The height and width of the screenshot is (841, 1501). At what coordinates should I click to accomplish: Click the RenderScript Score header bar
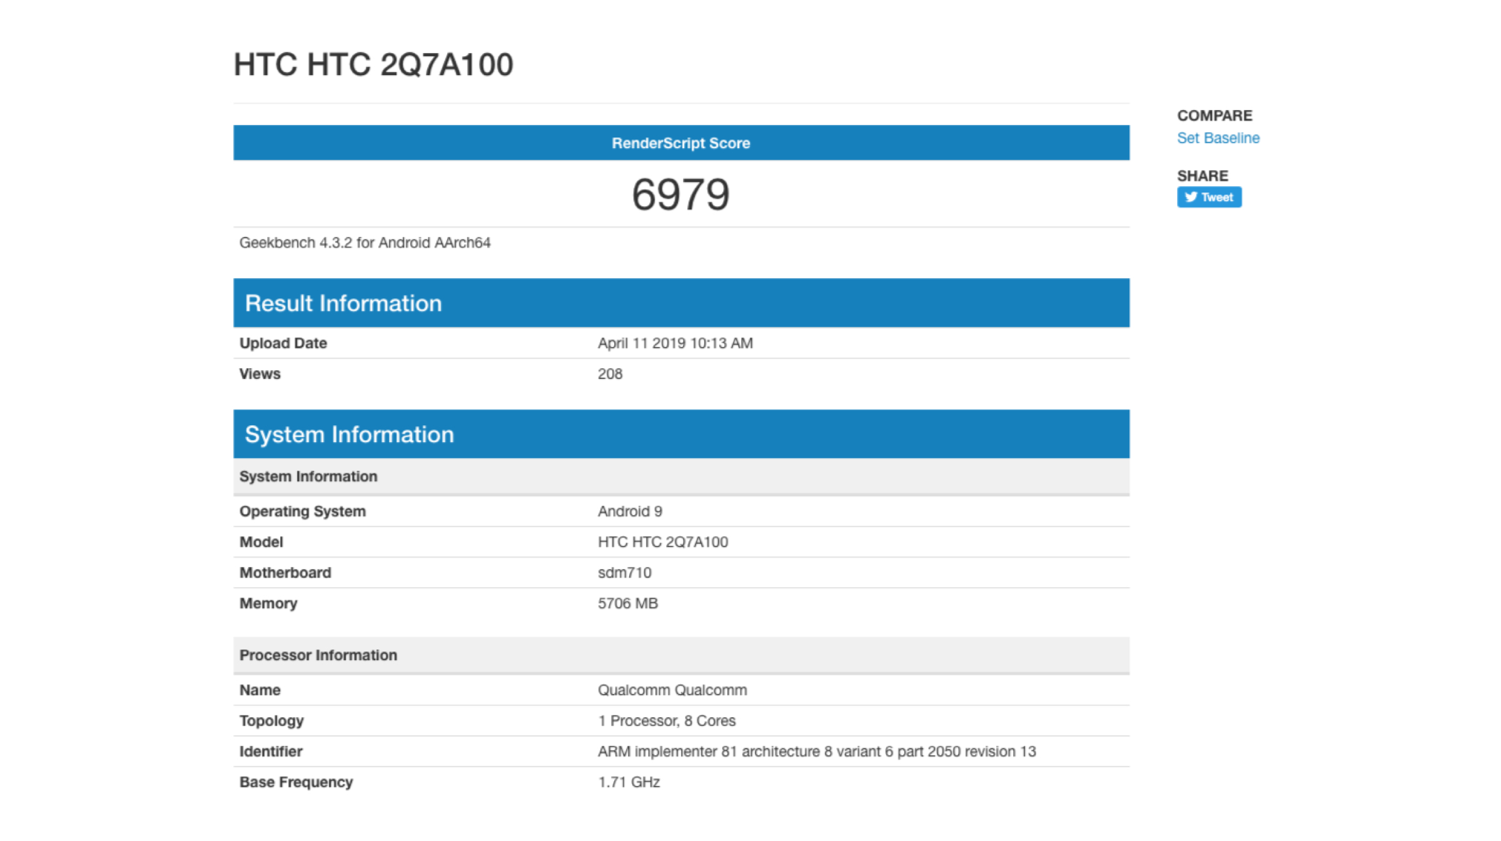coord(680,143)
